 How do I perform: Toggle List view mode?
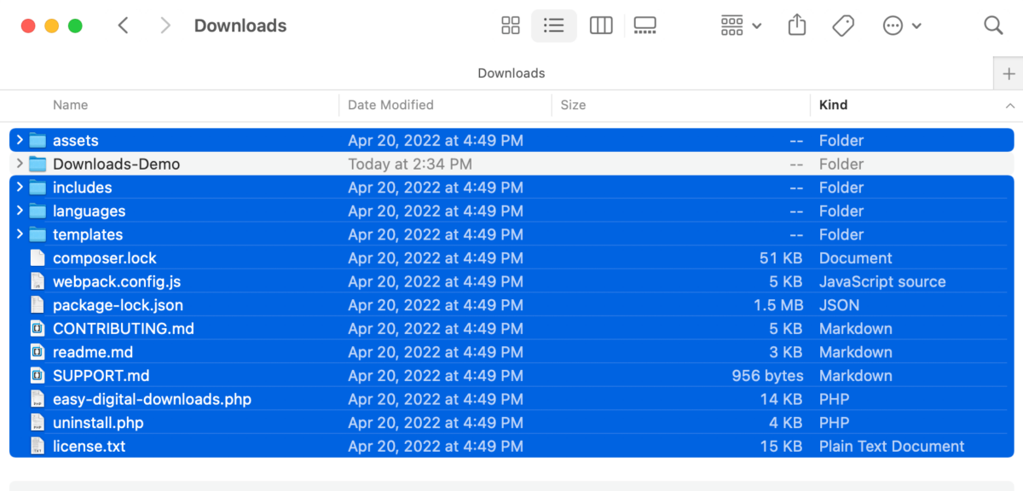click(553, 26)
